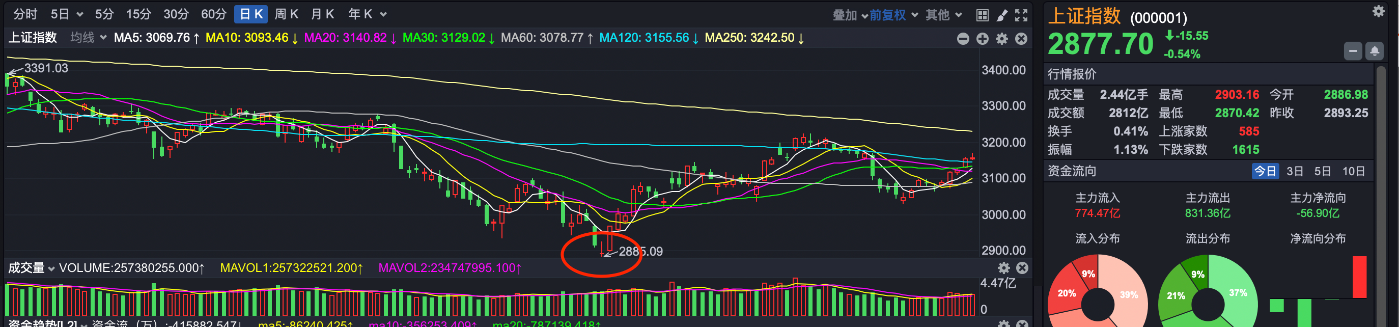The height and width of the screenshot is (327, 1399).
Task: Zoom out the K-line chart with minus icon
Action: (963, 39)
